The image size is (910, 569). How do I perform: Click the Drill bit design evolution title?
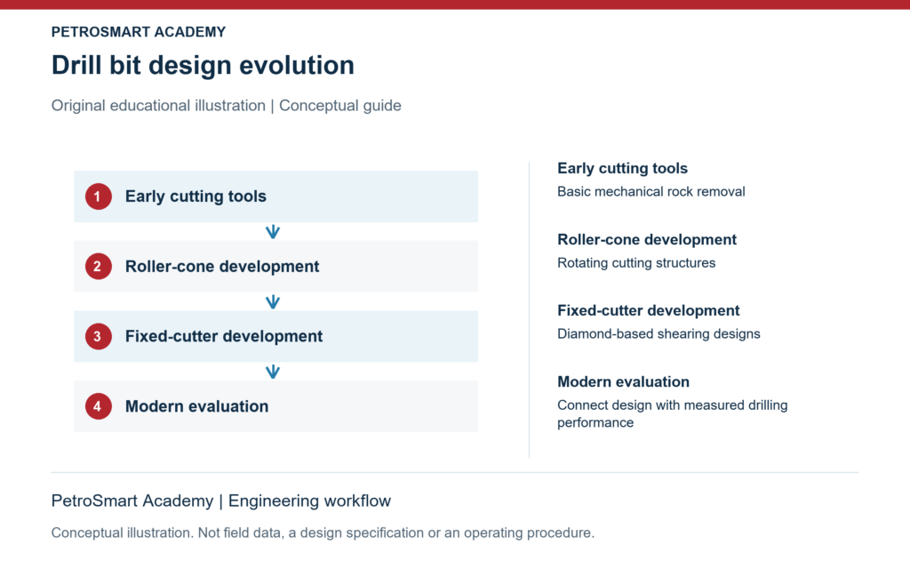203,65
